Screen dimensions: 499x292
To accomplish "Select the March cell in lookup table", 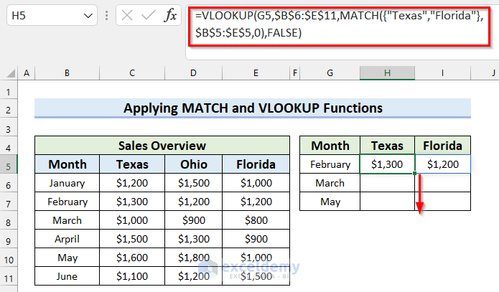I will pyautogui.click(x=330, y=183).
